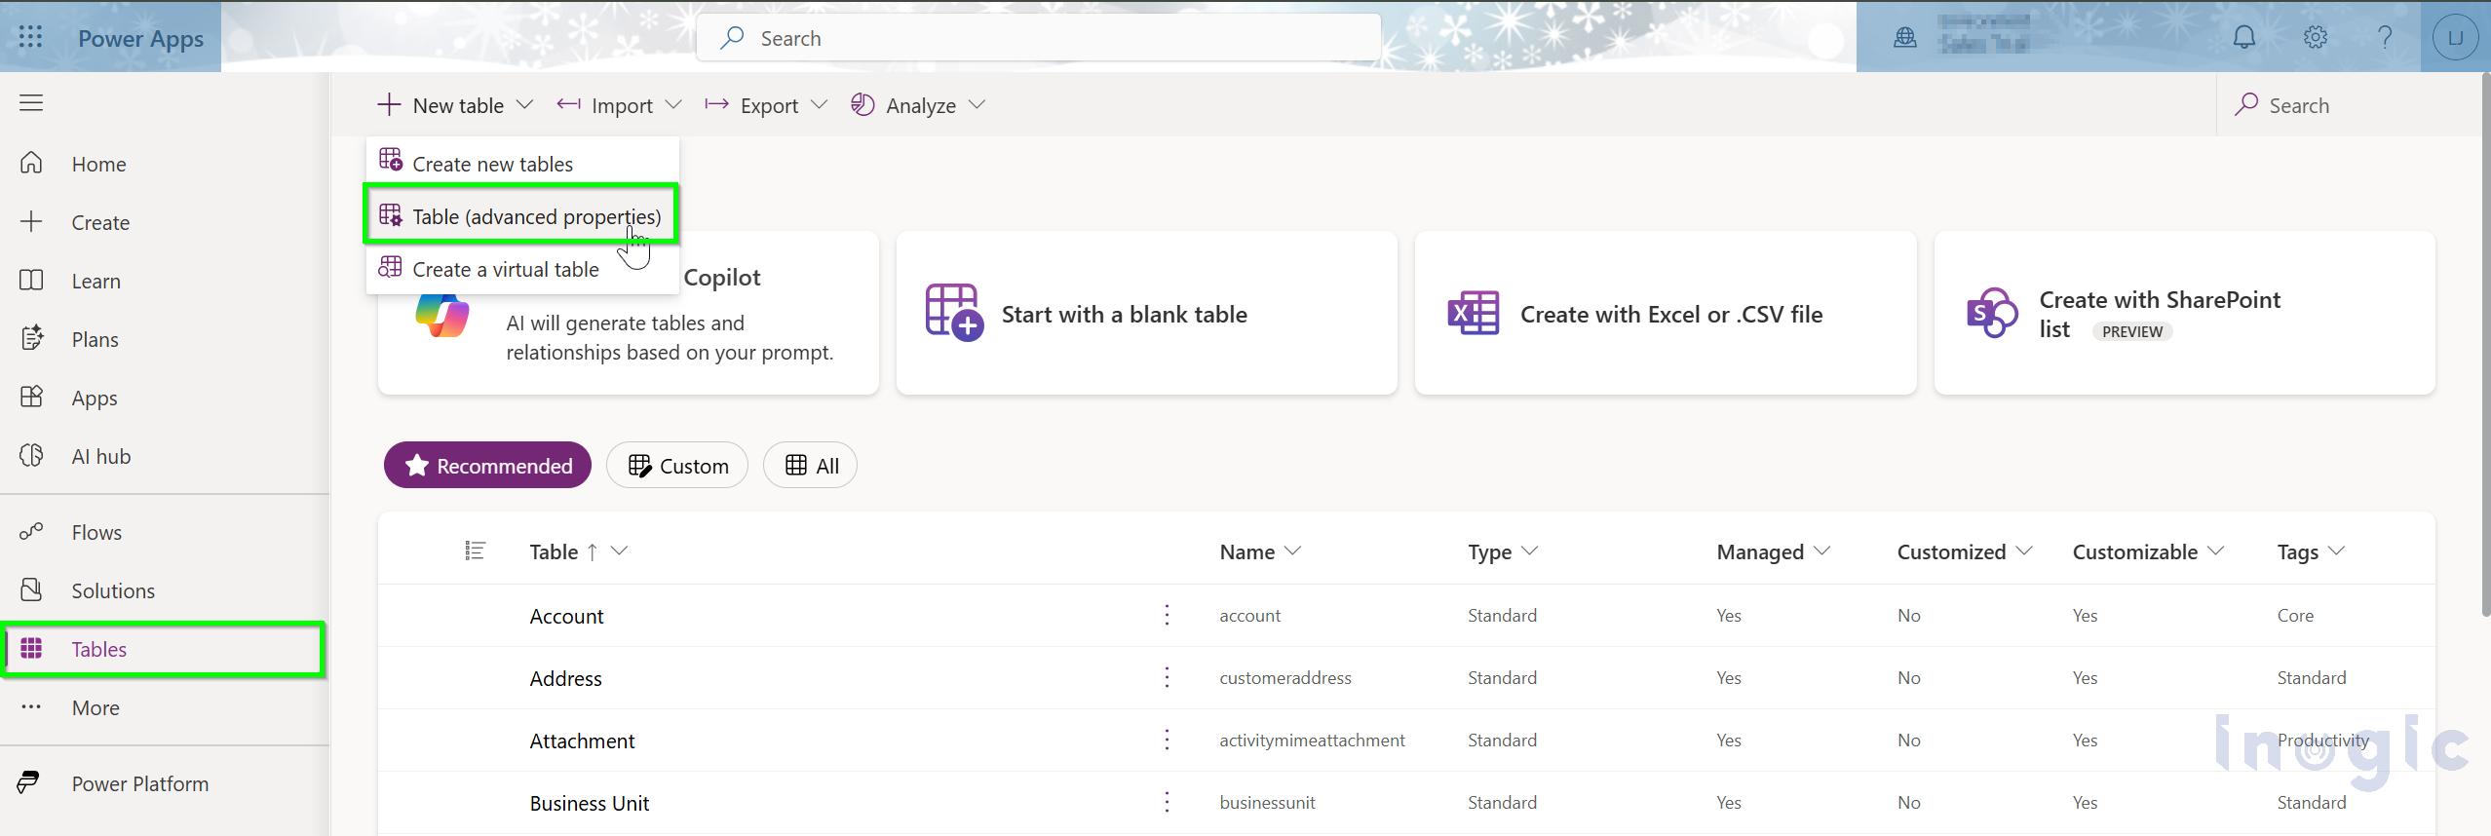Open more options for the Business Unit row
Image resolution: width=2491 pixels, height=836 pixels.
tap(1167, 802)
